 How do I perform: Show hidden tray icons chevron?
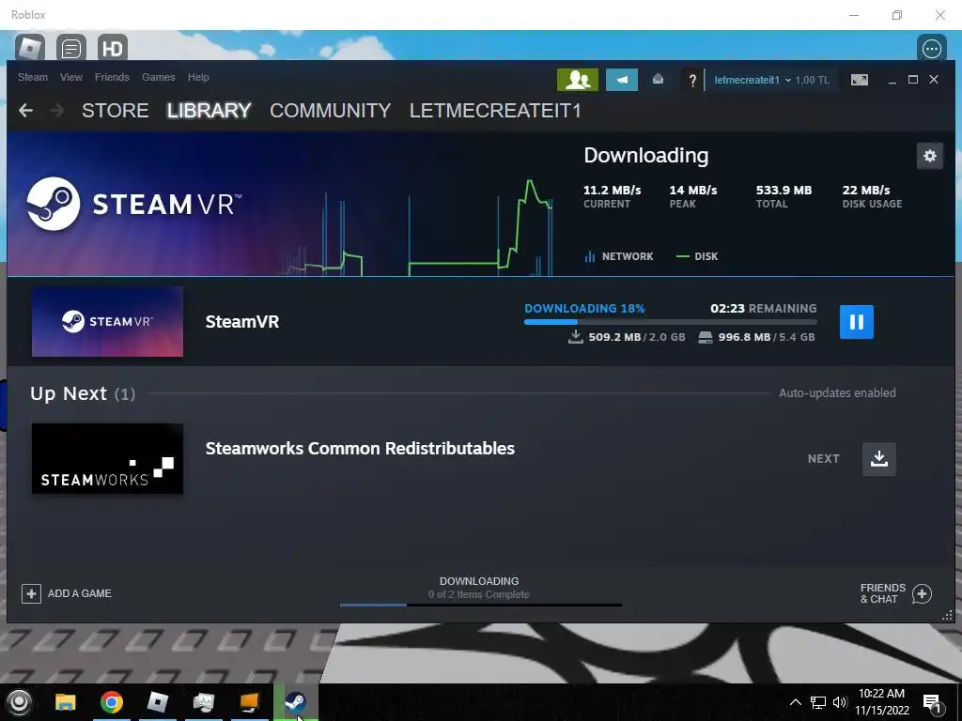click(x=795, y=702)
